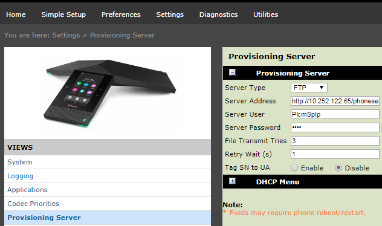Go to the Logging view

click(20, 176)
